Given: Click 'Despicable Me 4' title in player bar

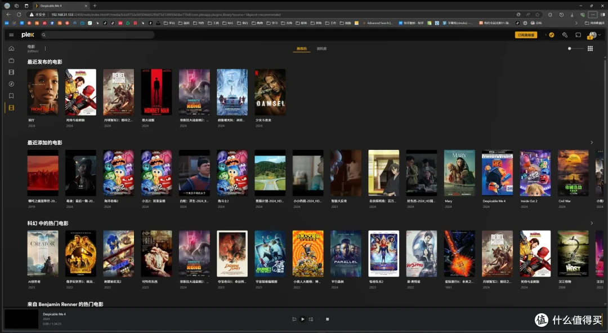Looking at the screenshot, I should 54,314.
